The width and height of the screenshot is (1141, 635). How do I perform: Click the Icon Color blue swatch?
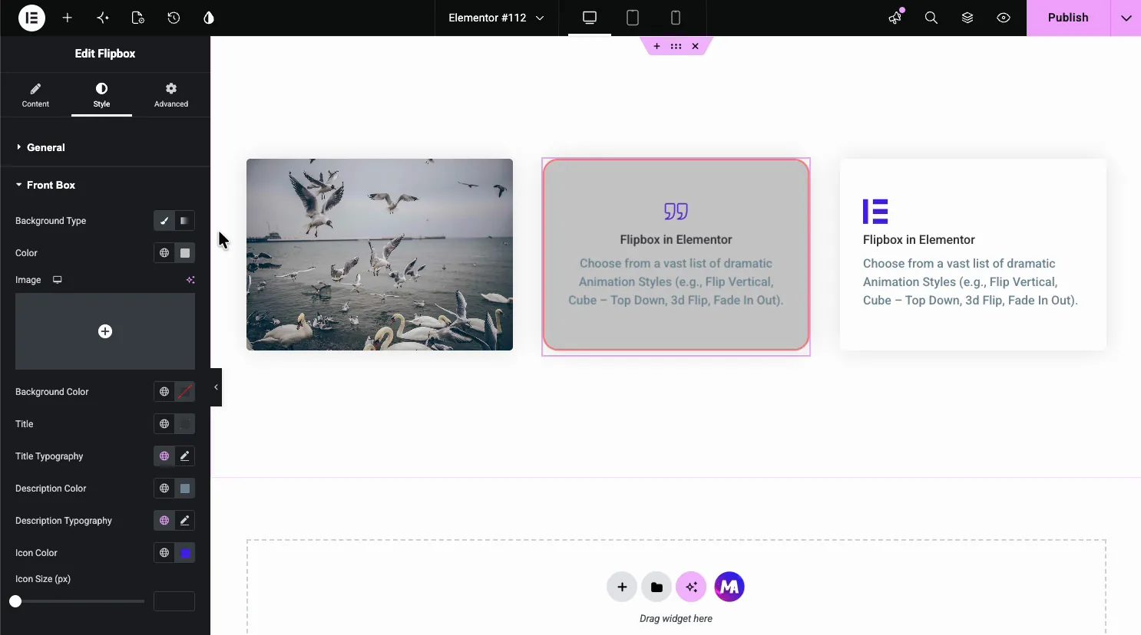pyautogui.click(x=185, y=553)
